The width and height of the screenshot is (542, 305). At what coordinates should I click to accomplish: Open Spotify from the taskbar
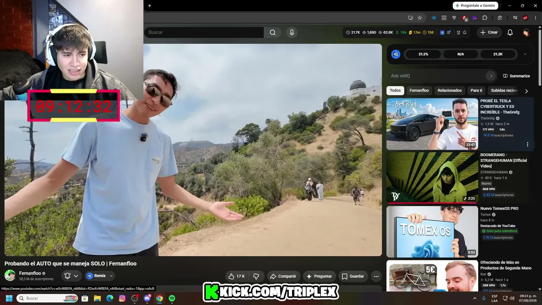[x=171, y=298]
